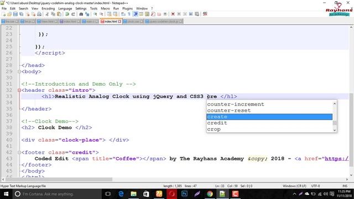354x199 pixels.
Task: Create a new document with the New icon
Action: pos(4,14)
